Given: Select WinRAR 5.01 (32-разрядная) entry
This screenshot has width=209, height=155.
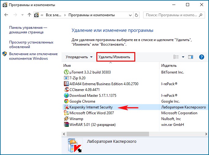Looking at the screenshot, I should point(92,125).
